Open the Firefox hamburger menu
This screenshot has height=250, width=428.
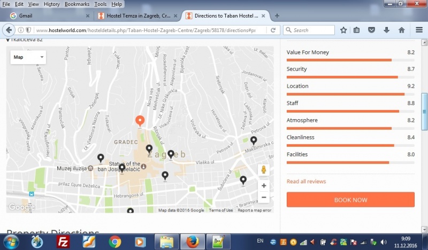pyautogui.click(x=419, y=30)
